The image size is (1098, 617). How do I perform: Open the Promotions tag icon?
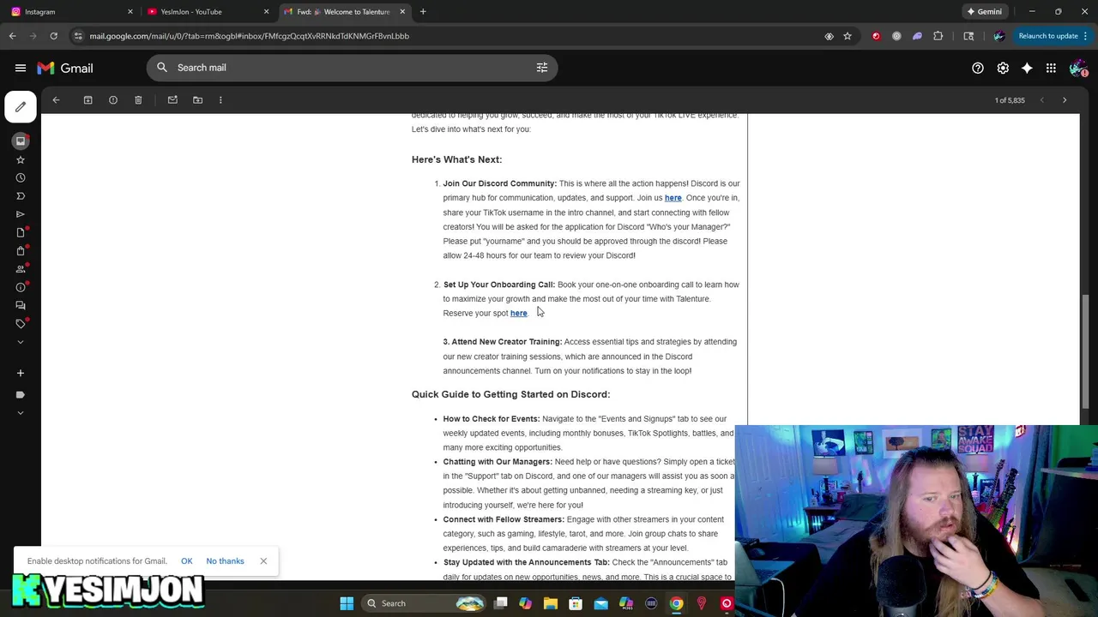click(x=21, y=324)
